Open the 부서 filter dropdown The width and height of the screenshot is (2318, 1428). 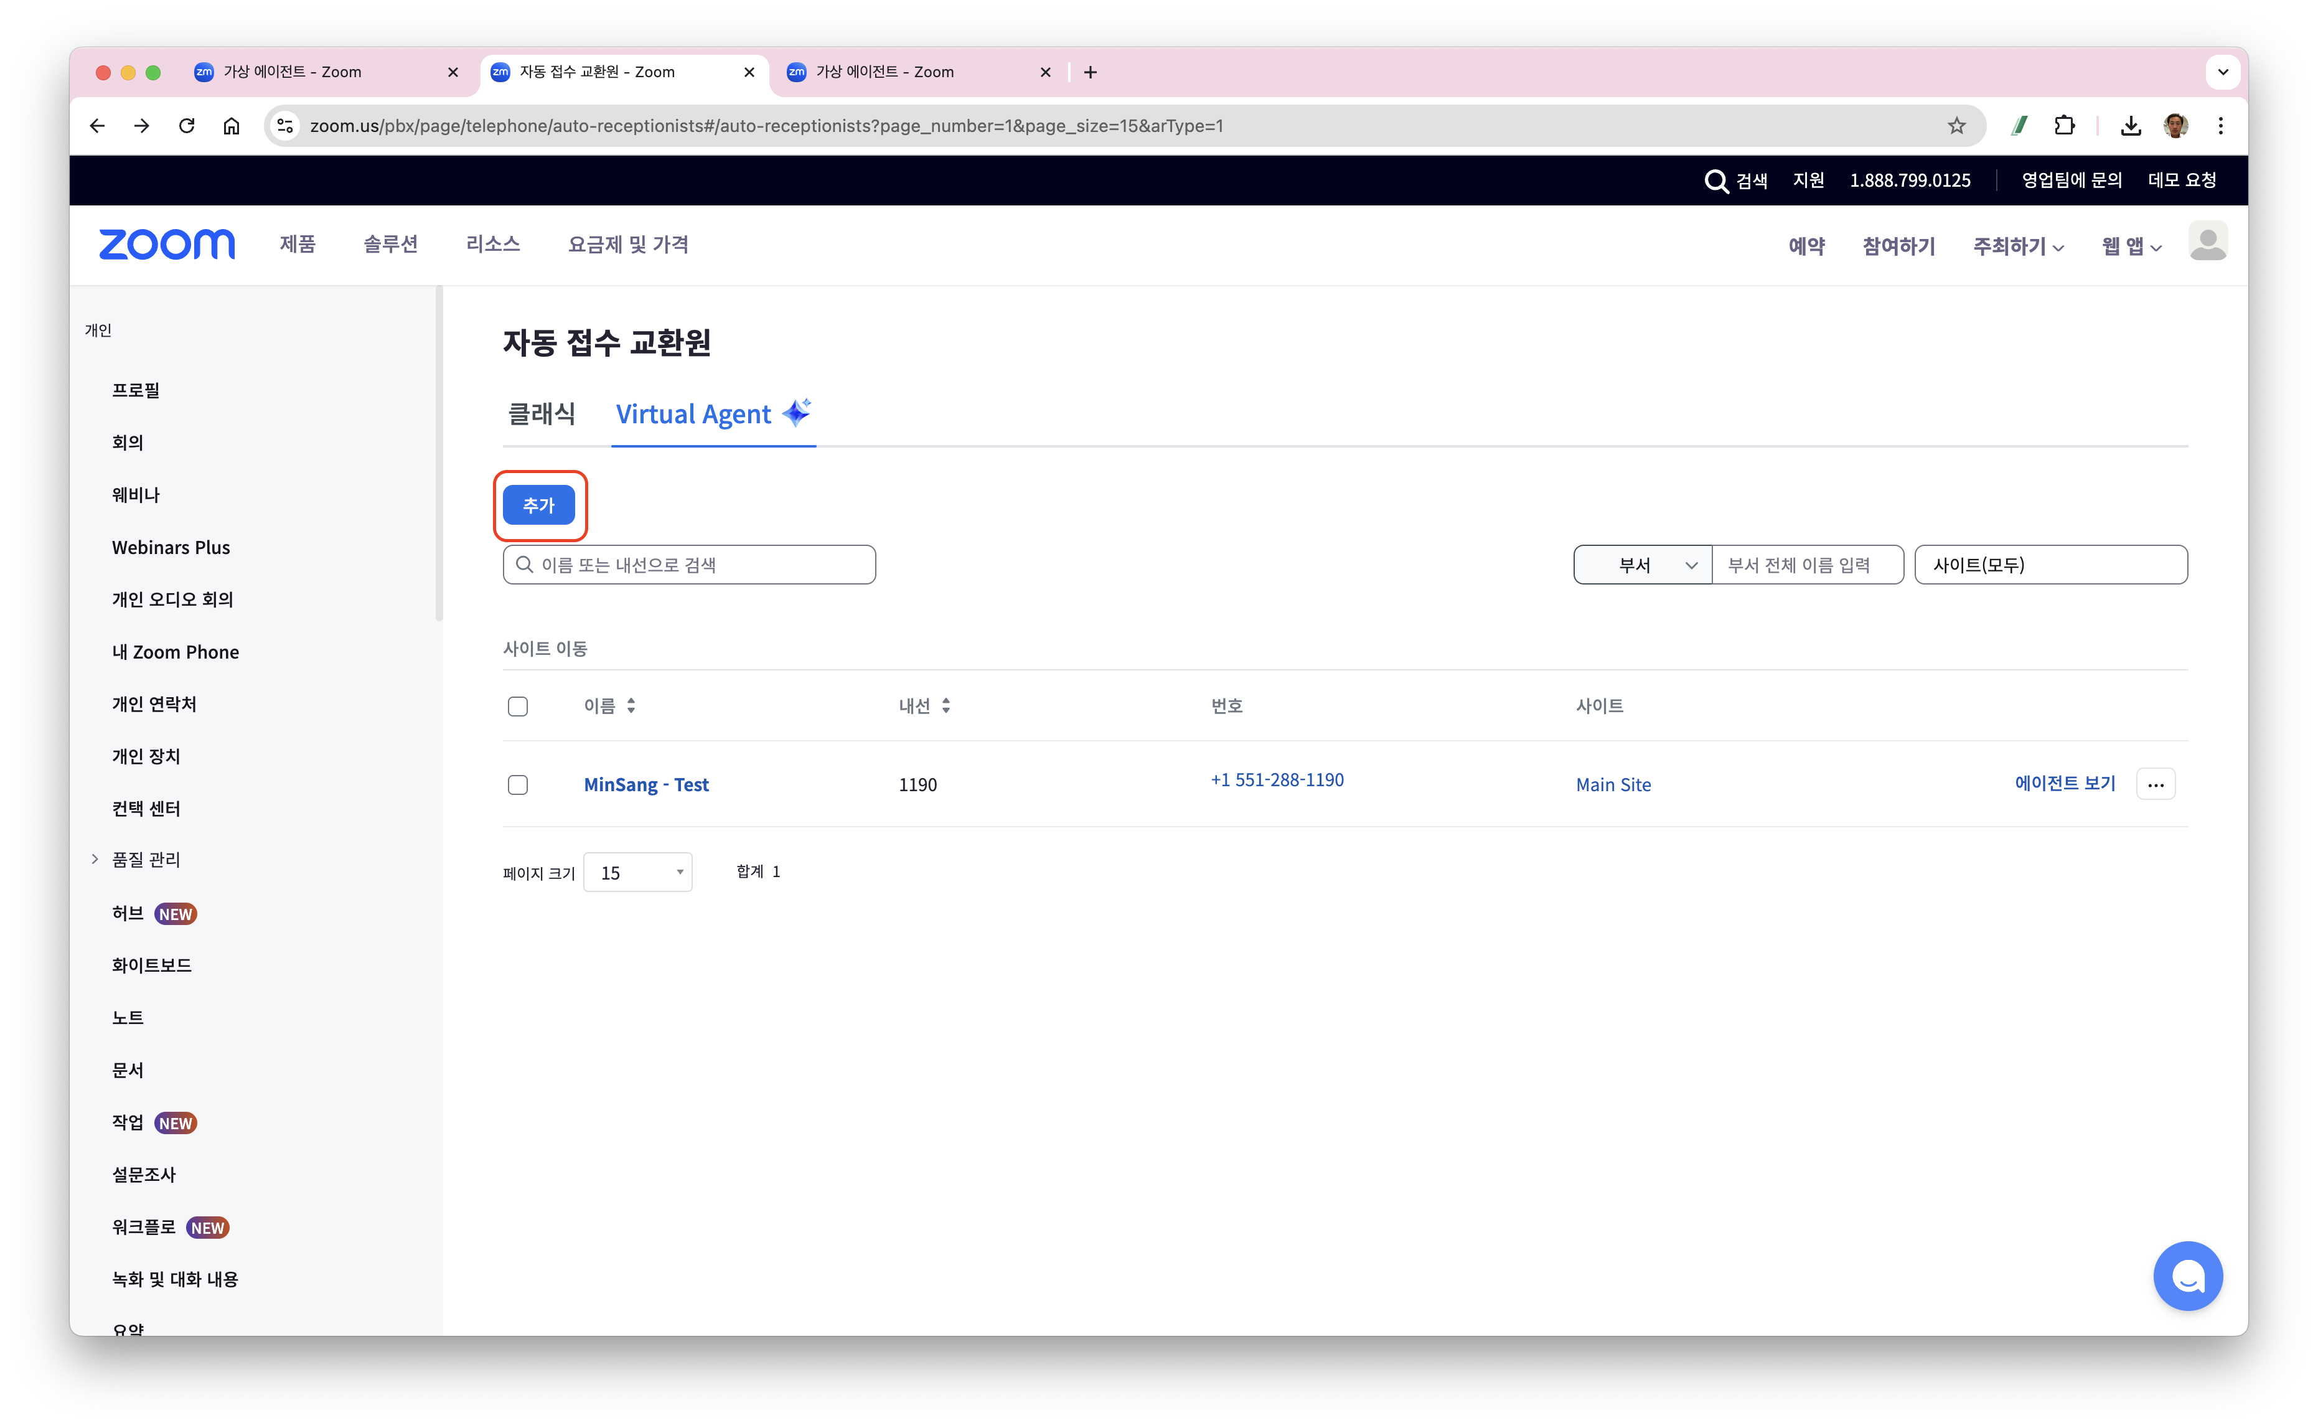1642,565
